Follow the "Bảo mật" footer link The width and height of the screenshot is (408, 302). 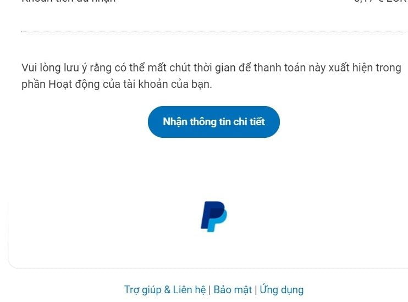233,290
